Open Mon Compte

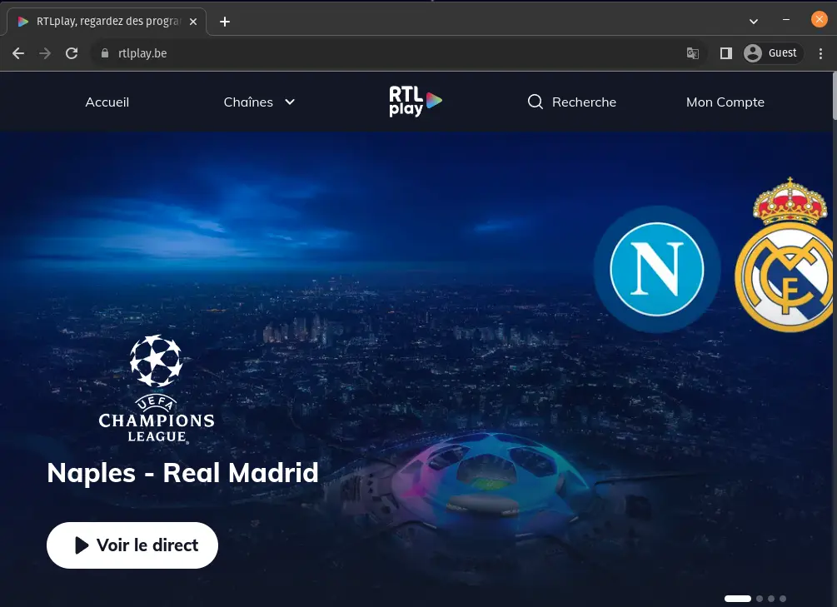tap(725, 102)
